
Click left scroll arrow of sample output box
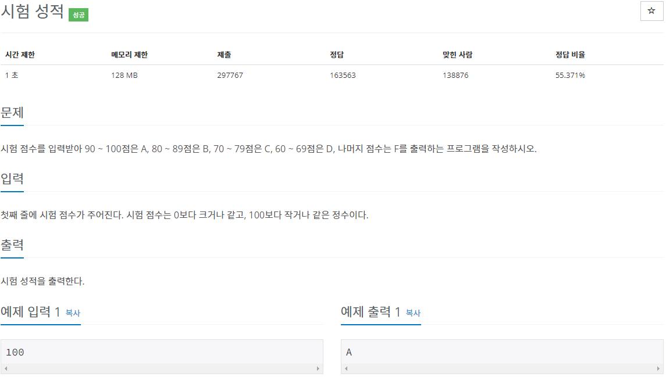point(346,368)
